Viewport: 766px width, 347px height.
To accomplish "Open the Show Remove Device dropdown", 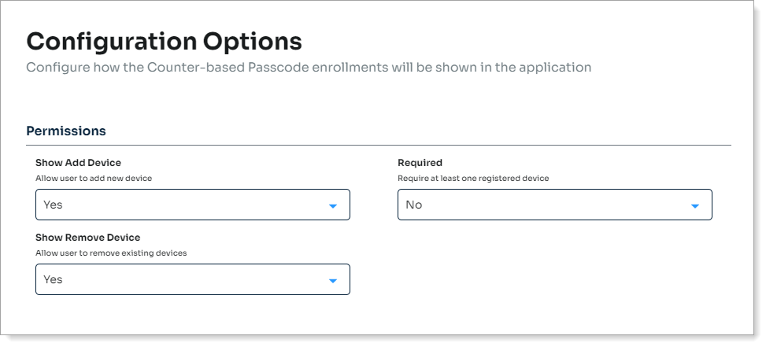I will [x=192, y=279].
